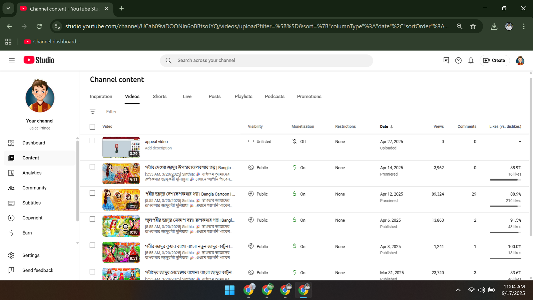
Task: Tick the select-all videos checkbox
Action: pos(93,127)
